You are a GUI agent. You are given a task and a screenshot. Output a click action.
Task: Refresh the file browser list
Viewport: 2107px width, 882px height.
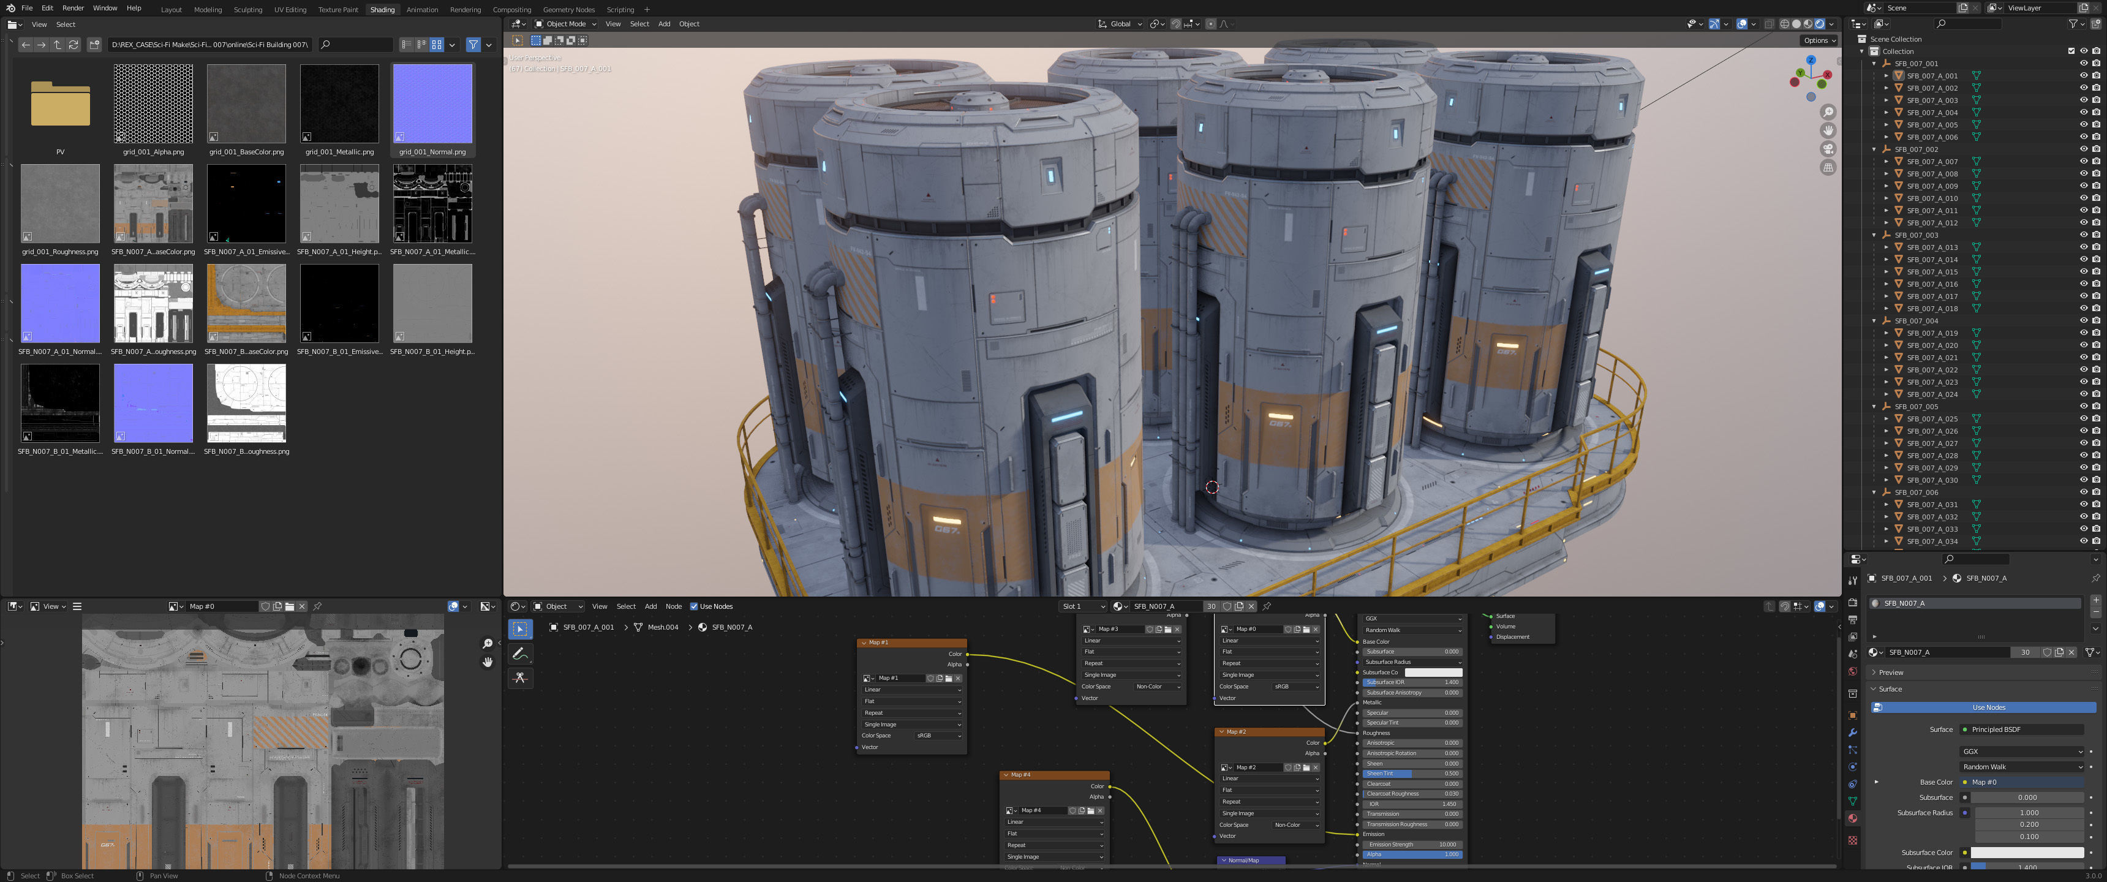[73, 45]
